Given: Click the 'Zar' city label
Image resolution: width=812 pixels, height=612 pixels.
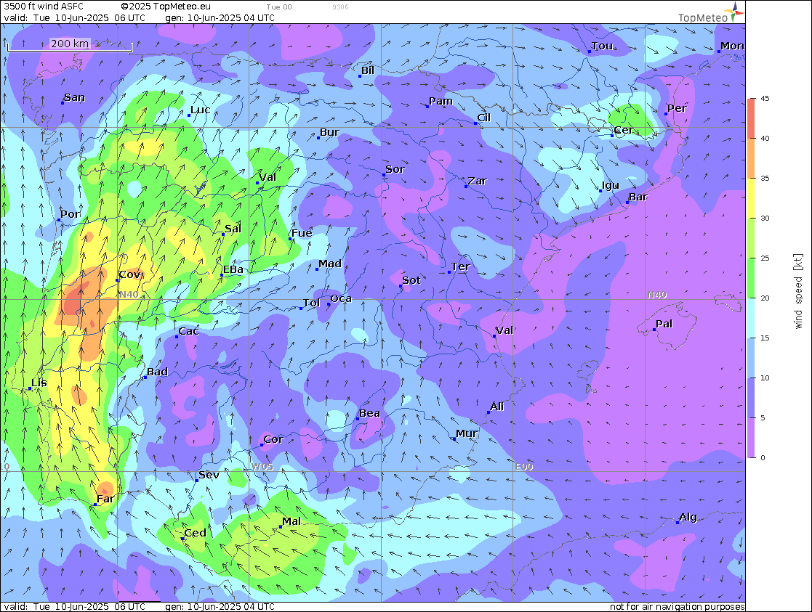Looking at the screenshot, I should click(478, 181).
